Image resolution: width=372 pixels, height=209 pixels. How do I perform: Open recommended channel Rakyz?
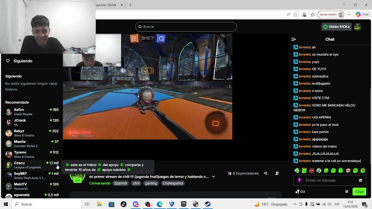tap(32, 133)
